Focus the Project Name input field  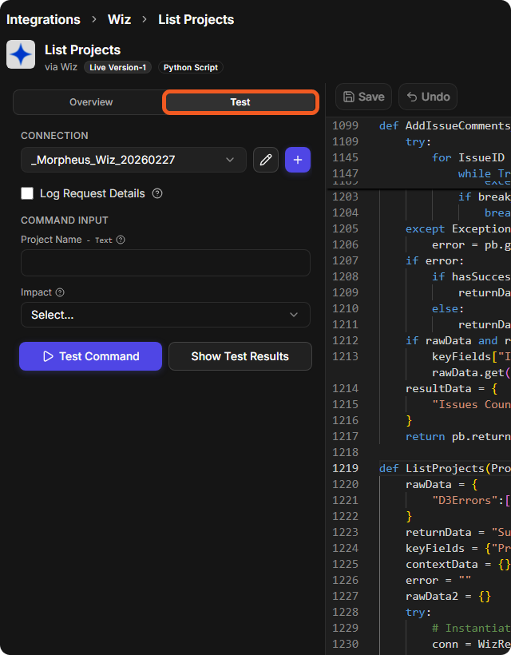tap(165, 263)
